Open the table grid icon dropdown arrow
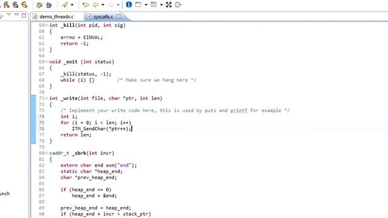 (161, 5)
